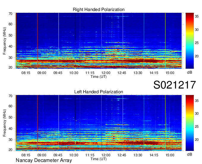The image size is (202, 164).
Task: Click 12:45 tick under Right Handed plot
Action: click(x=122, y=73)
